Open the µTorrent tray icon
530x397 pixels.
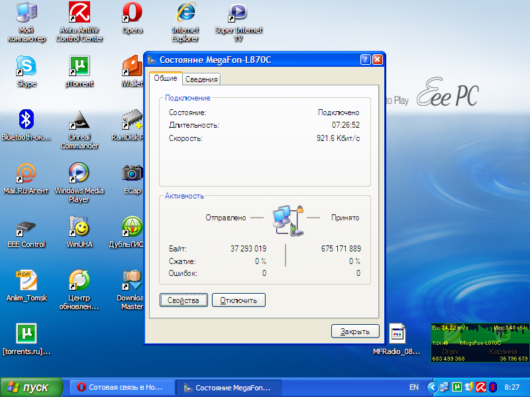[457, 387]
